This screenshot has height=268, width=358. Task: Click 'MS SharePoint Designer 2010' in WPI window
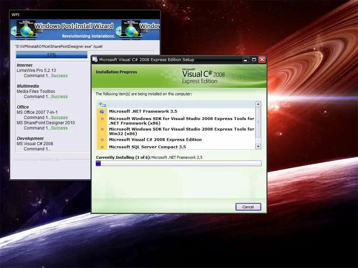(x=46, y=123)
